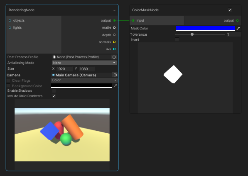Toggle the Invert checkbox

(x=177, y=39)
